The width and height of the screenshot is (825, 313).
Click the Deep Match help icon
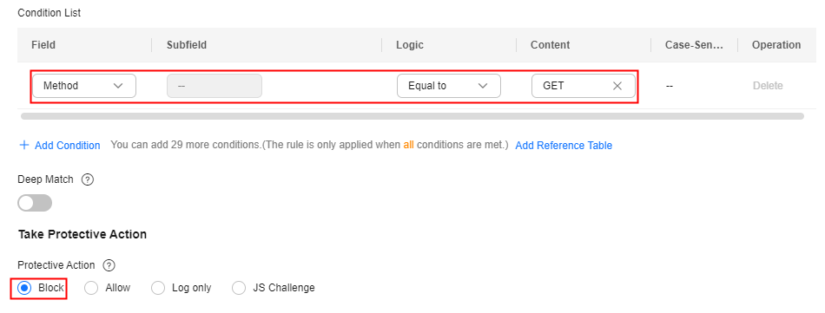pos(88,179)
